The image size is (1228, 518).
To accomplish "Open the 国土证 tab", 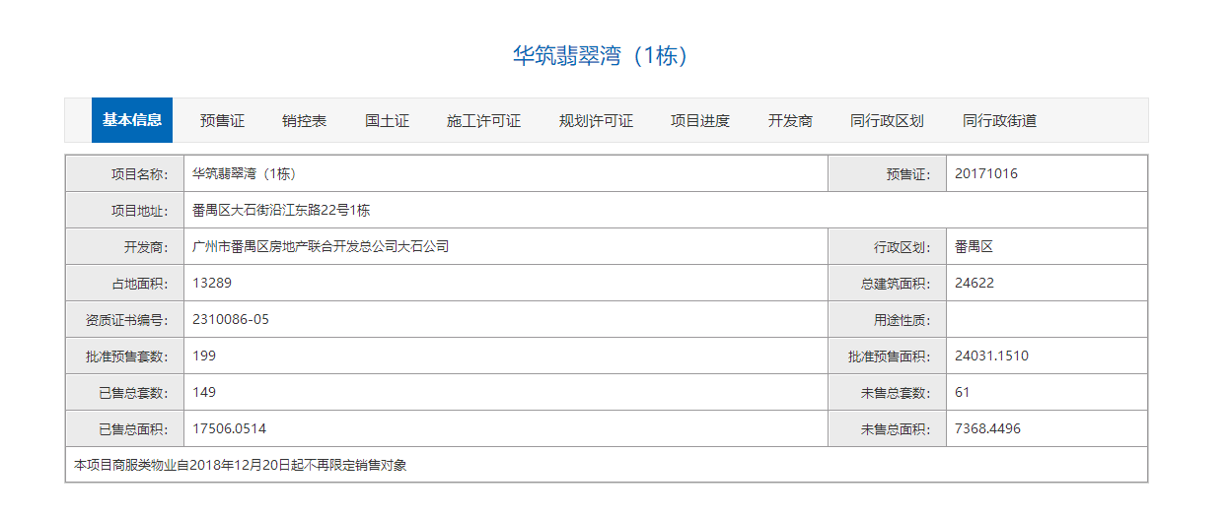I will point(387,121).
